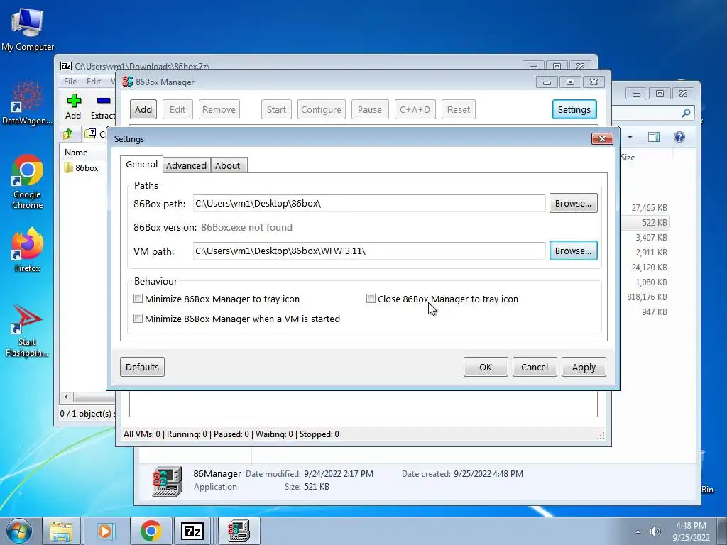This screenshot has height=545, width=727.
Task: Open Chrome from the taskbar
Action: [151, 531]
